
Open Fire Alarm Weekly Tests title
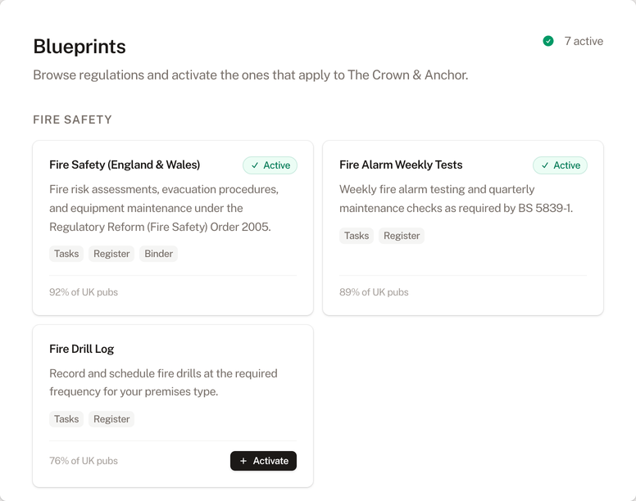click(401, 165)
